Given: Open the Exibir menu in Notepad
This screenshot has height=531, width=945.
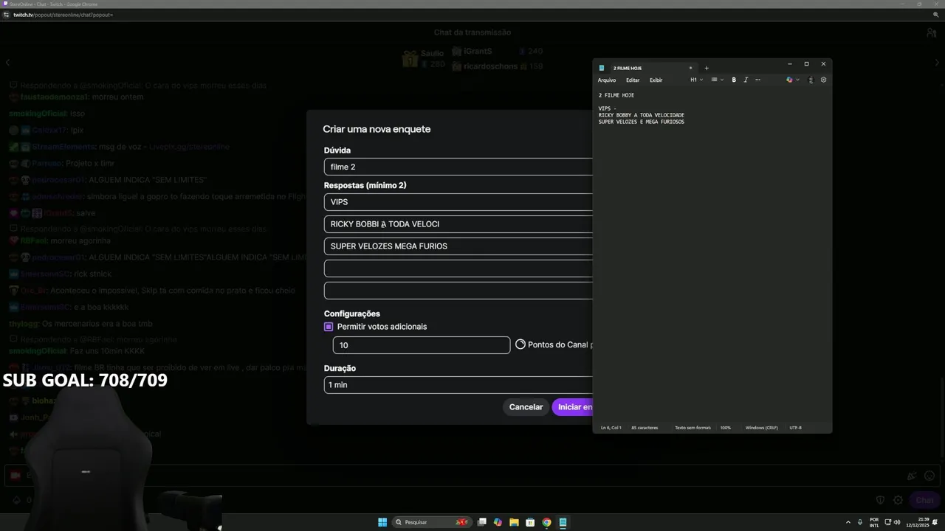Looking at the screenshot, I should [x=656, y=80].
